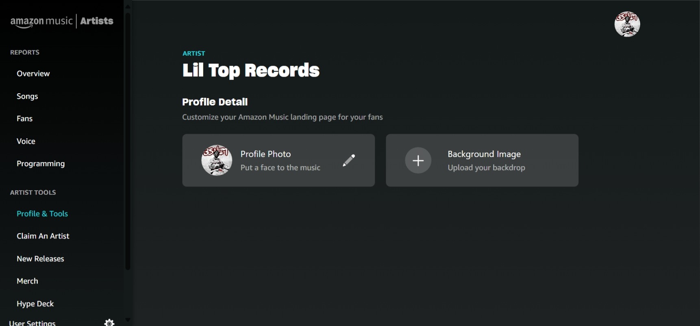Click the Profile Photo circular thumbnail
The height and width of the screenshot is (326, 700).
pos(217,161)
